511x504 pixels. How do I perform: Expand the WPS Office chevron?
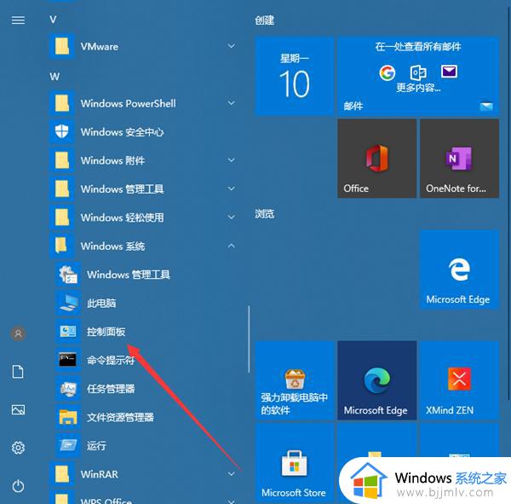[x=232, y=501]
